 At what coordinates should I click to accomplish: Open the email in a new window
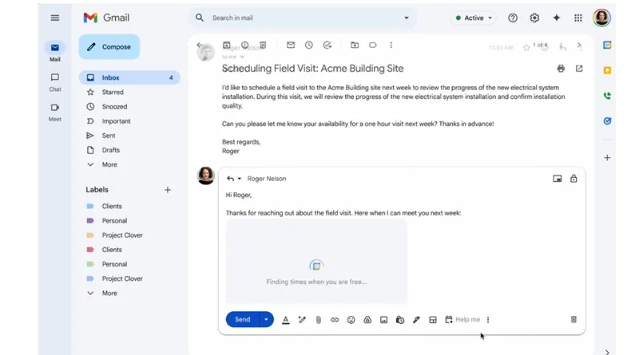[x=579, y=69]
